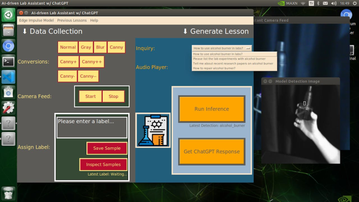The height and width of the screenshot is (202, 359).
Task: Open Inspect Samples
Action: click(103, 165)
